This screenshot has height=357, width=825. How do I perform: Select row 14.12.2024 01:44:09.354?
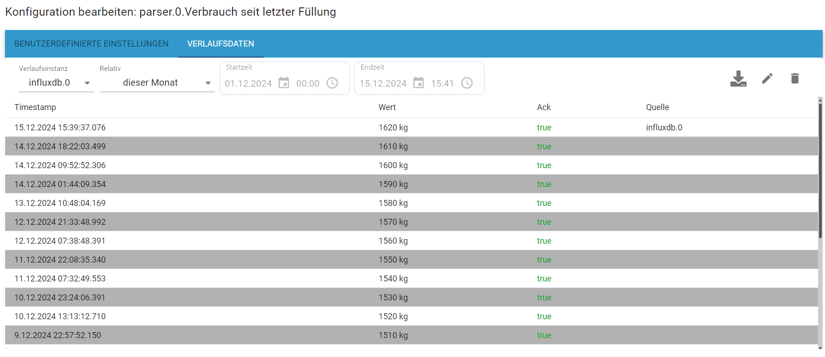[412, 184]
